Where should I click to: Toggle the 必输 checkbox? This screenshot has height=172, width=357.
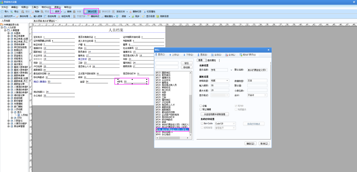(200, 106)
